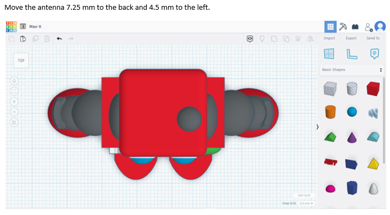This screenshot has height=215, width=390.
Task: Pick the purple Cone shape
Action: [352, 137]
